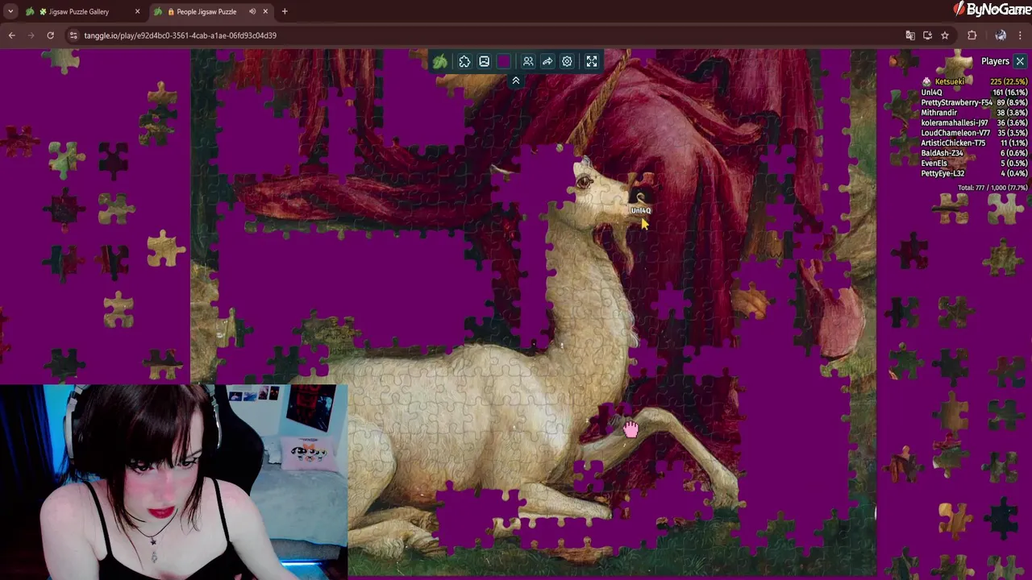Click the install app icon
The height and width of the screenshot is (580, 1032).
pos(927,35)
